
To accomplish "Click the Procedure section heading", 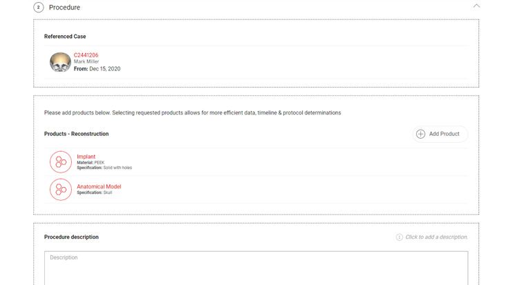I will (x=64, y=8).
